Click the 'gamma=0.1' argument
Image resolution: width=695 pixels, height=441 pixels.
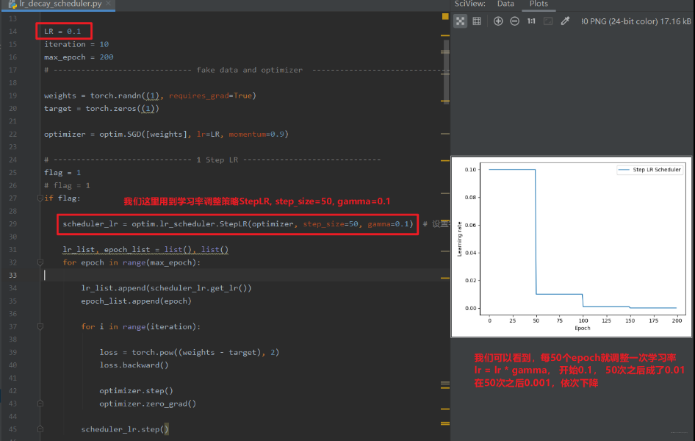point(388,224)
